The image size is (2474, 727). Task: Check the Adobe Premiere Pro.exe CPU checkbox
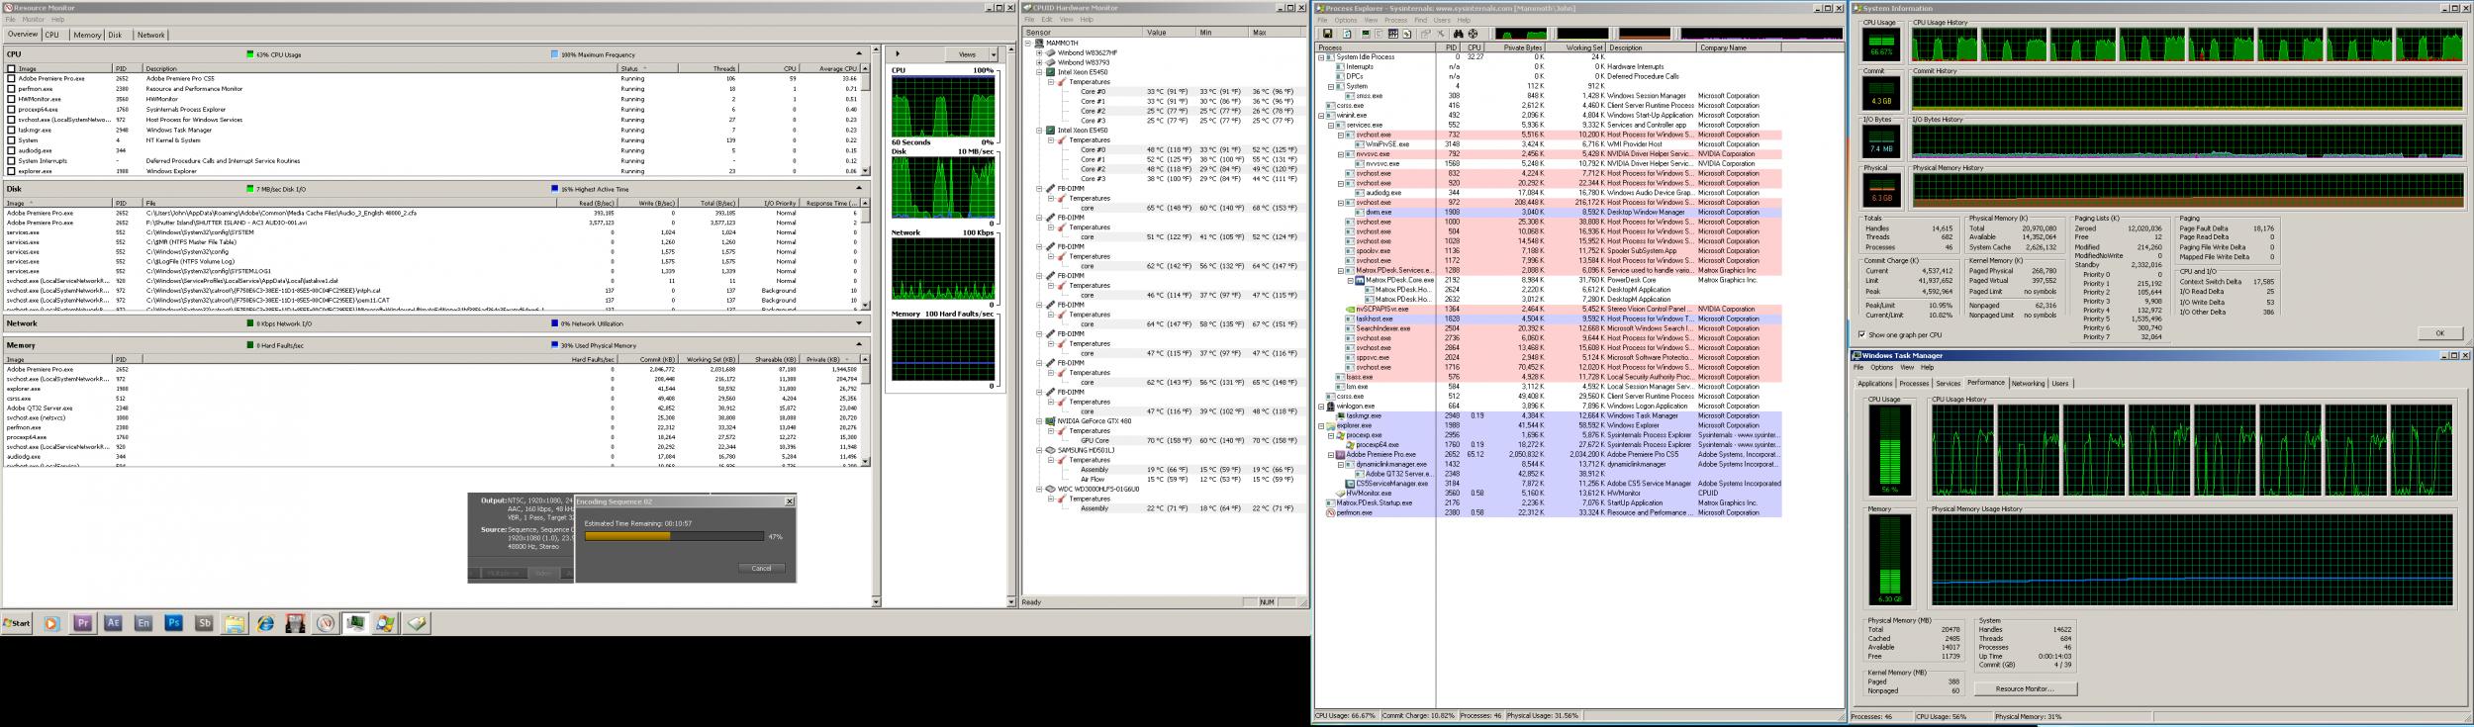pyautogui.click(x=11, y=79)
